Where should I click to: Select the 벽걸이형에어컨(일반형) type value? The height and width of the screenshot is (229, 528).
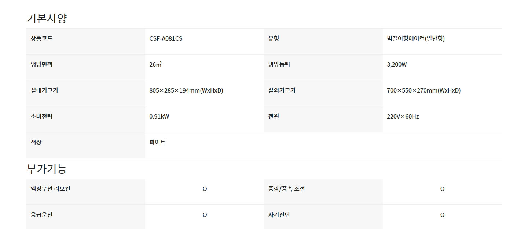[416, 38]
